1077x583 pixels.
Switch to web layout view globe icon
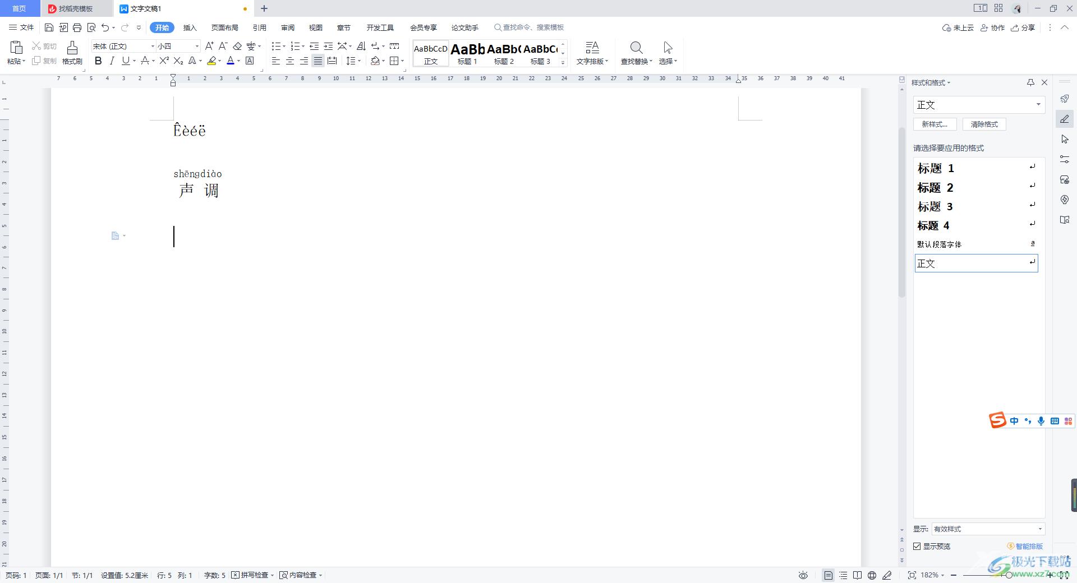click(x=872, y=575)
